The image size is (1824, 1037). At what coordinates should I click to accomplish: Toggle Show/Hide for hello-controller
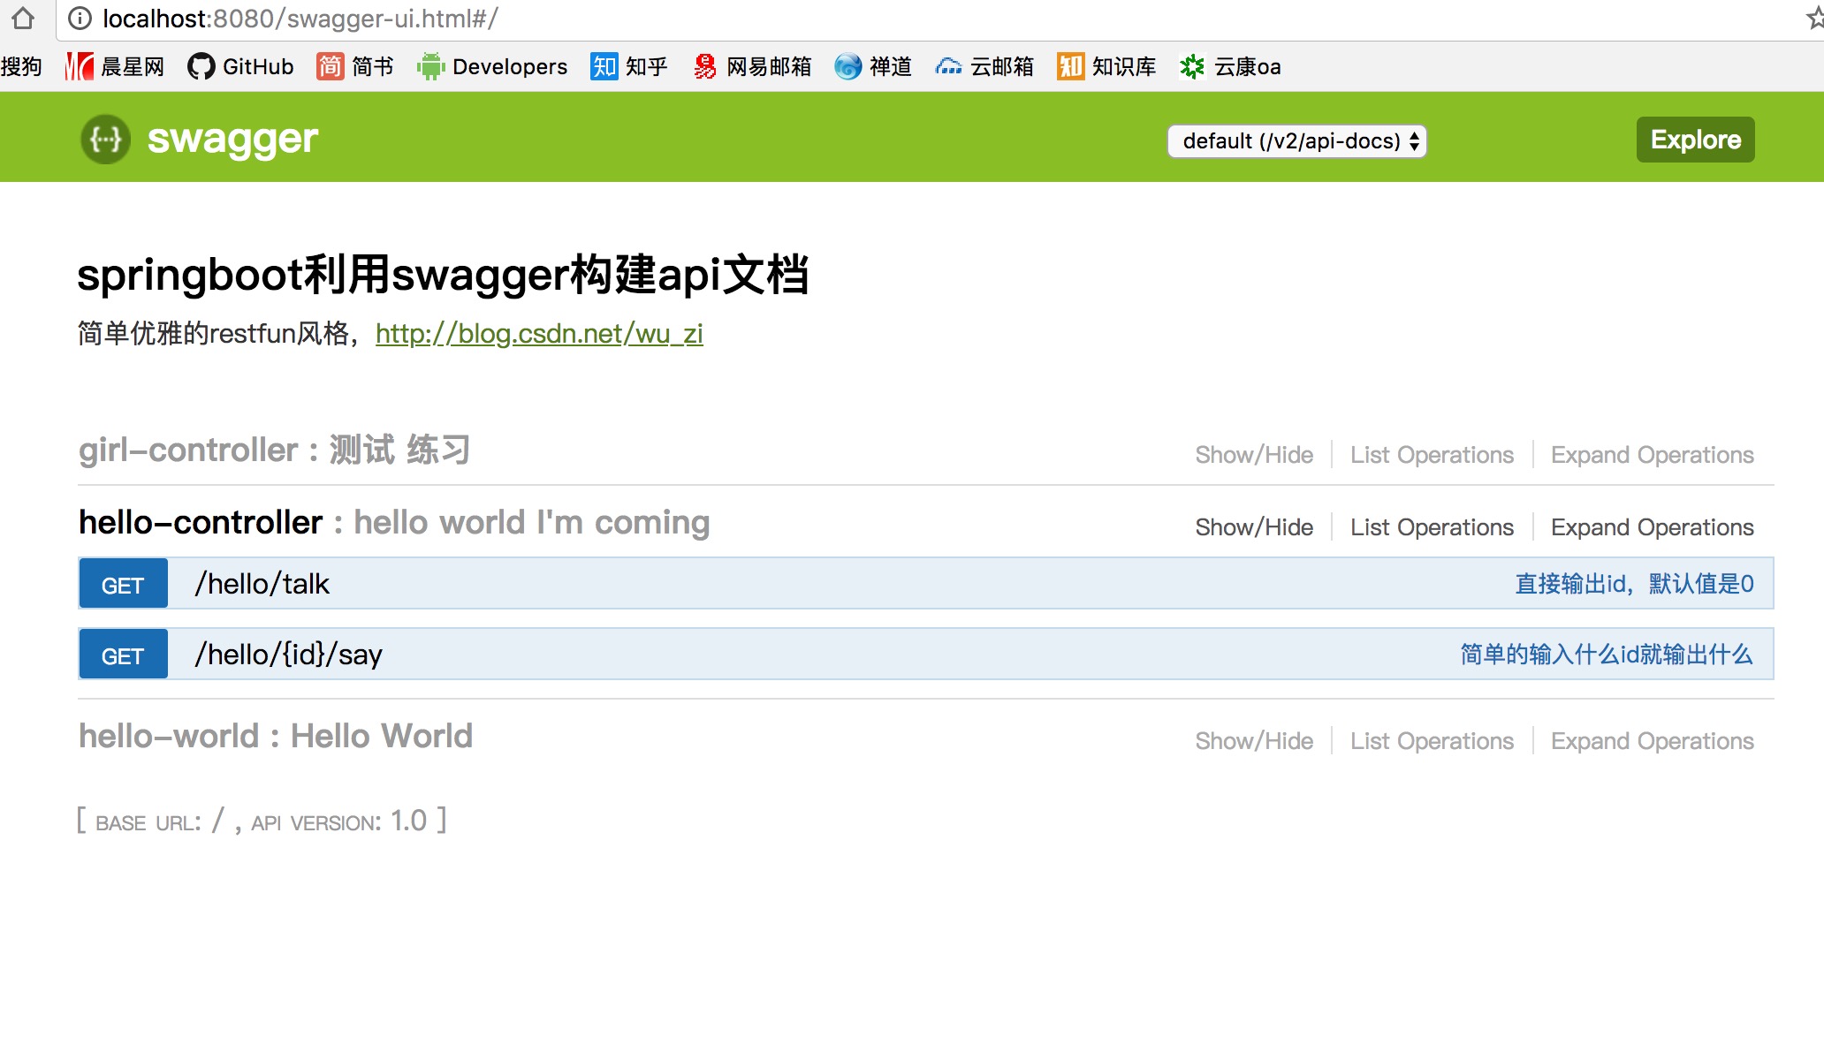(x=1253, y=527)
